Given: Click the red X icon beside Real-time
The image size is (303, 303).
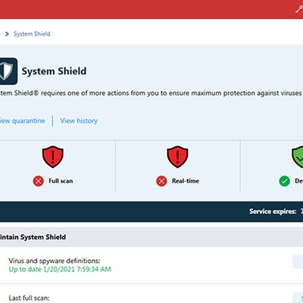Looking at the screenshot, I should click(x=161, y=181).
